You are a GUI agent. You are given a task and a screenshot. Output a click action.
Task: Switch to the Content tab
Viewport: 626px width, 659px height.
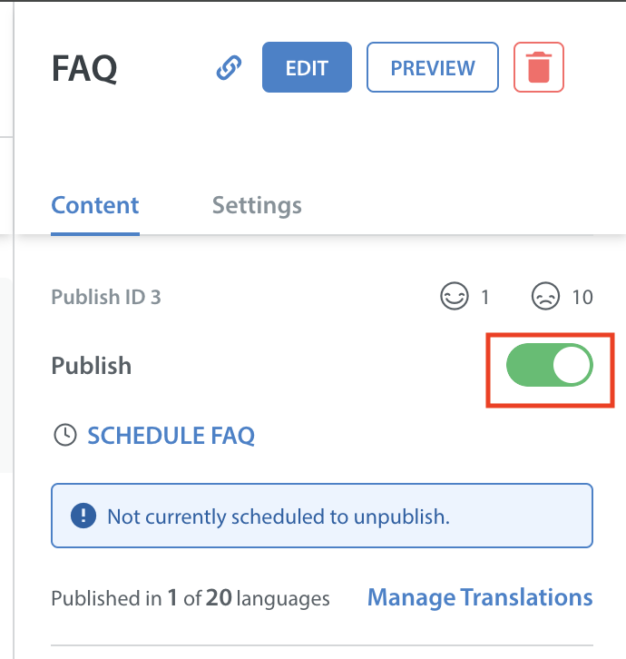95,205
